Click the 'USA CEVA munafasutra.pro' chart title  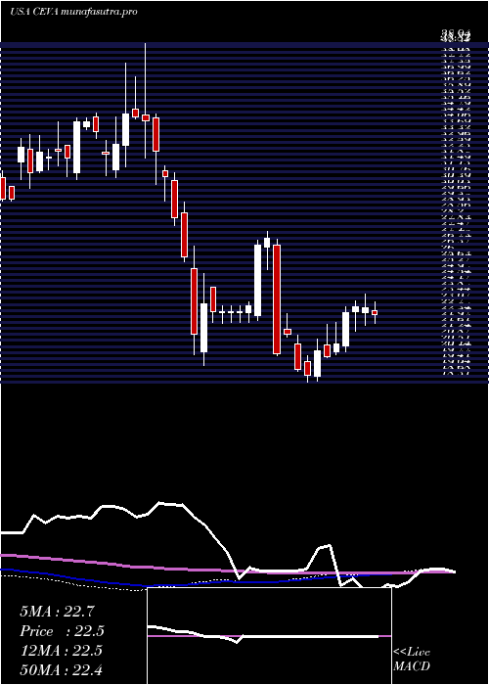click(x=73, y=12)
